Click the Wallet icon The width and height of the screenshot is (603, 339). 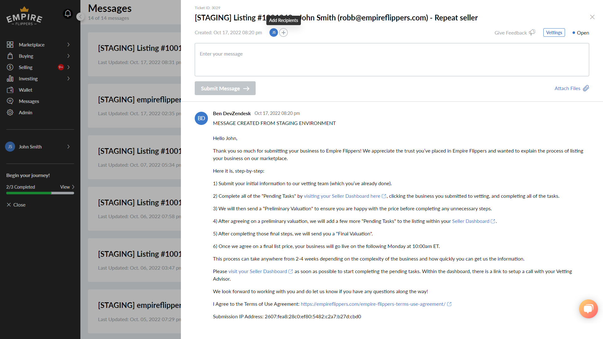tap(10, 90)
